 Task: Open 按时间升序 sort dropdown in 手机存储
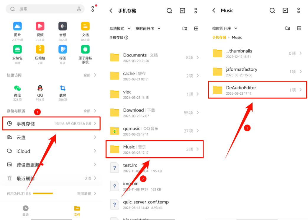click(x=148, y=29)
